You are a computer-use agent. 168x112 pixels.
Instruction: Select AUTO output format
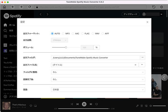pos(52,34)
